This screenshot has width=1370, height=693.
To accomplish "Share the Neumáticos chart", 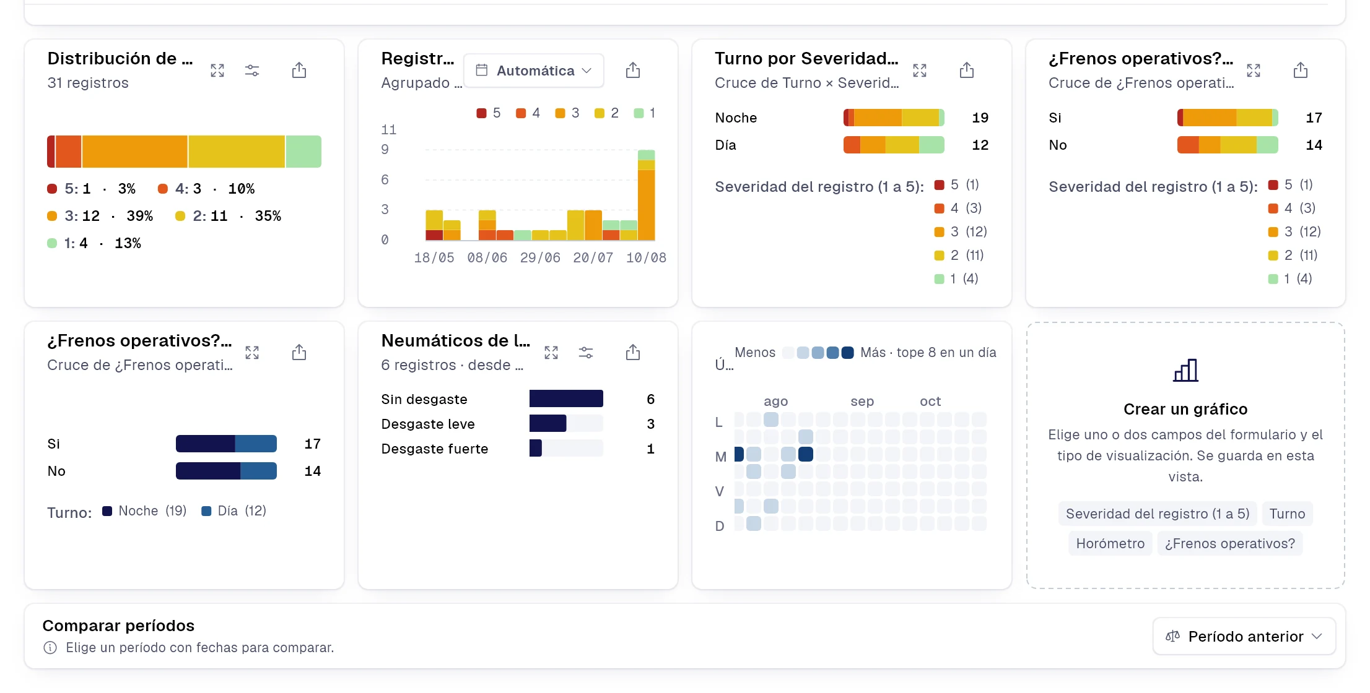I will click(633, 353).
